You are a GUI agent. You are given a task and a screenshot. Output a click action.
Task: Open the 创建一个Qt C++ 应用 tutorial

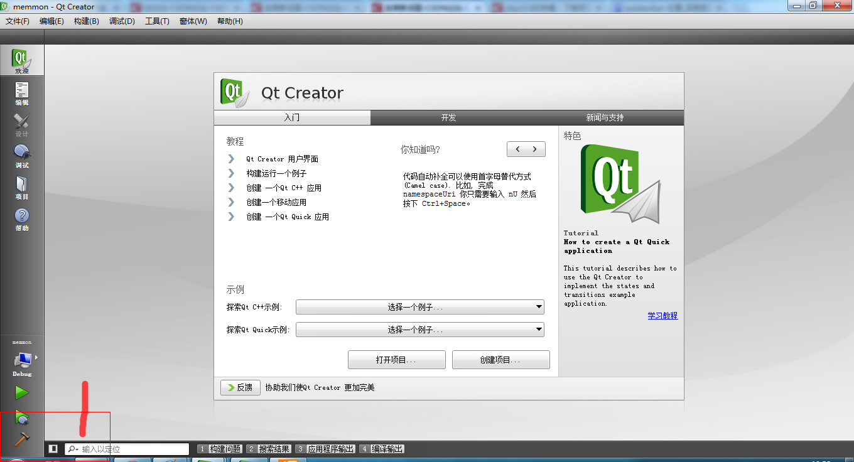click(x=284, y=188)
